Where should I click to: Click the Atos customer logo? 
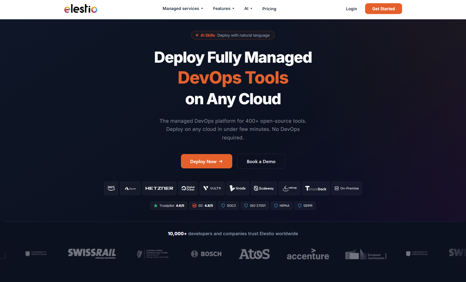[x=255, y=254]
